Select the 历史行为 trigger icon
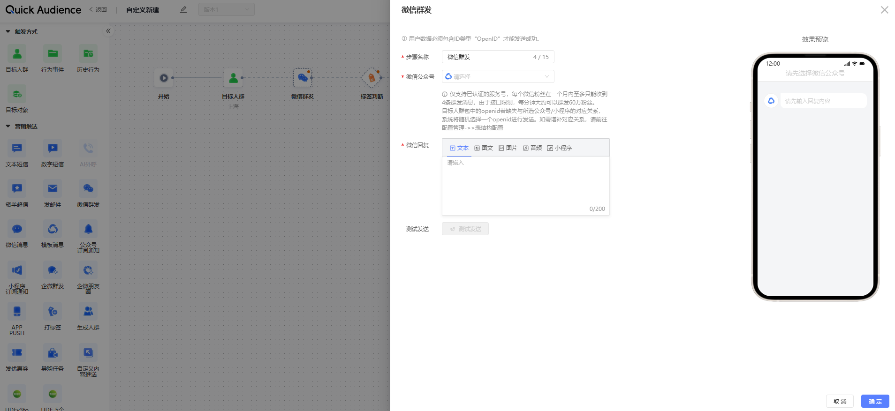Screen dimensions: 895x411 coord(88,53)
